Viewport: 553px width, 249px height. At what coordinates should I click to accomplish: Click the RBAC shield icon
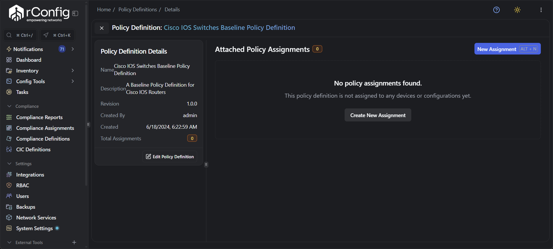pos(9,185)
